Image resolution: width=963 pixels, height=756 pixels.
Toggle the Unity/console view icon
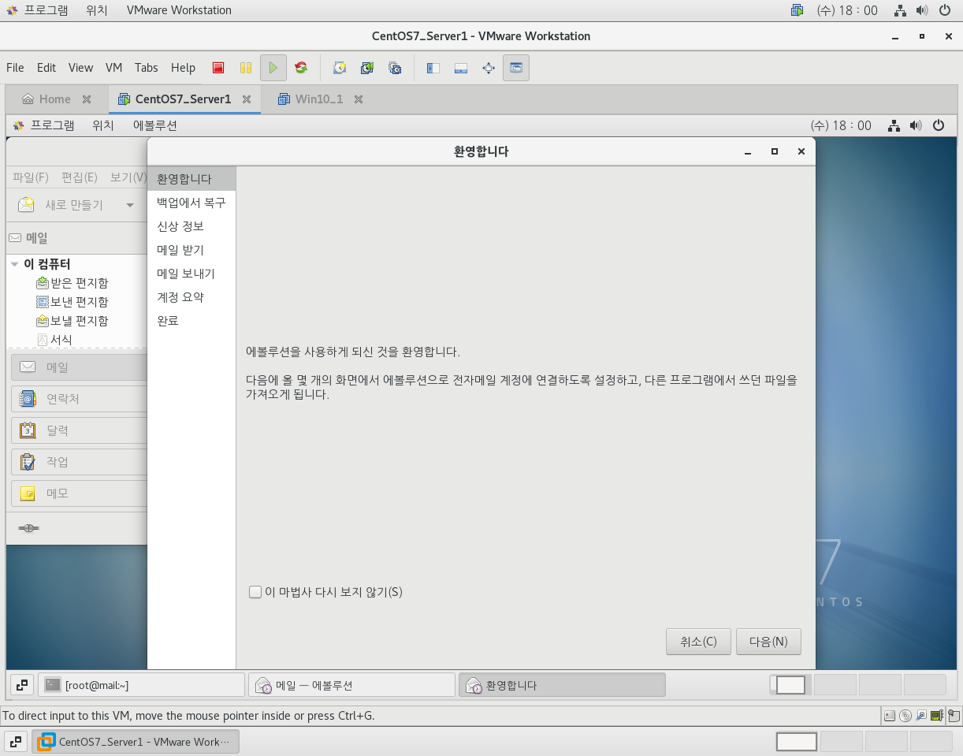coord(516,68)
